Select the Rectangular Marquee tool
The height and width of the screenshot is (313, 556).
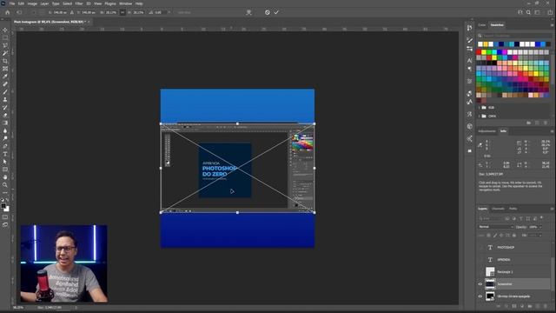(5, 37)
